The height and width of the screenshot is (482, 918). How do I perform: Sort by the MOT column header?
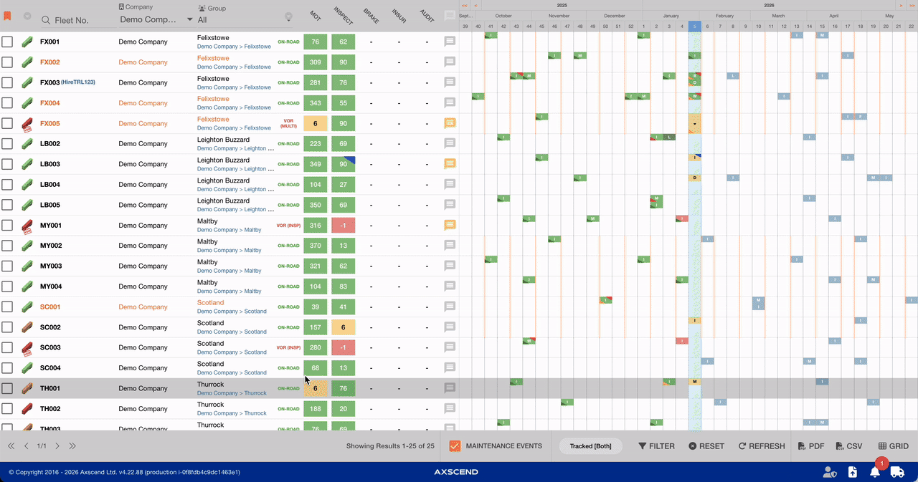pyautogui.click(x=315, y=16)
